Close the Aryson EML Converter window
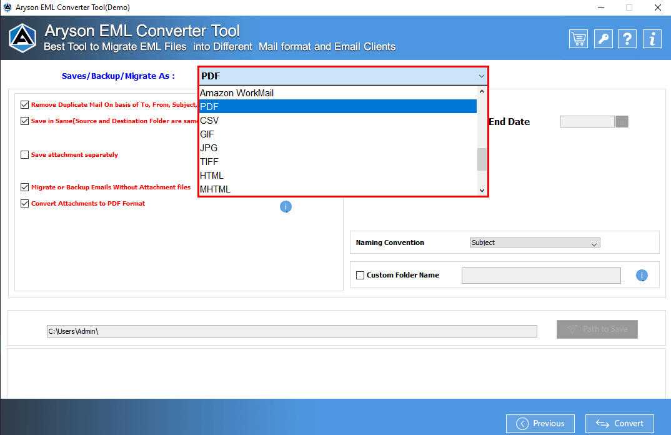Viewport: 671px width, 435px height. tap(658, 7)
